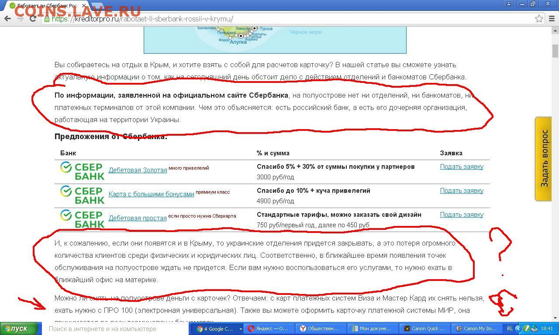Image resolution: width=559 pixels, height=335 pixels.
Task: Open the Карта с большими бонусами link
Action: [151, 194]
